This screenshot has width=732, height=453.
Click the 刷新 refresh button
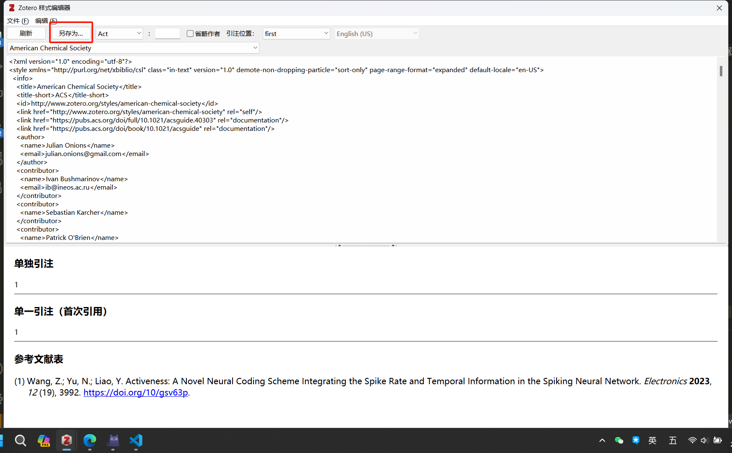click(26, 34)
